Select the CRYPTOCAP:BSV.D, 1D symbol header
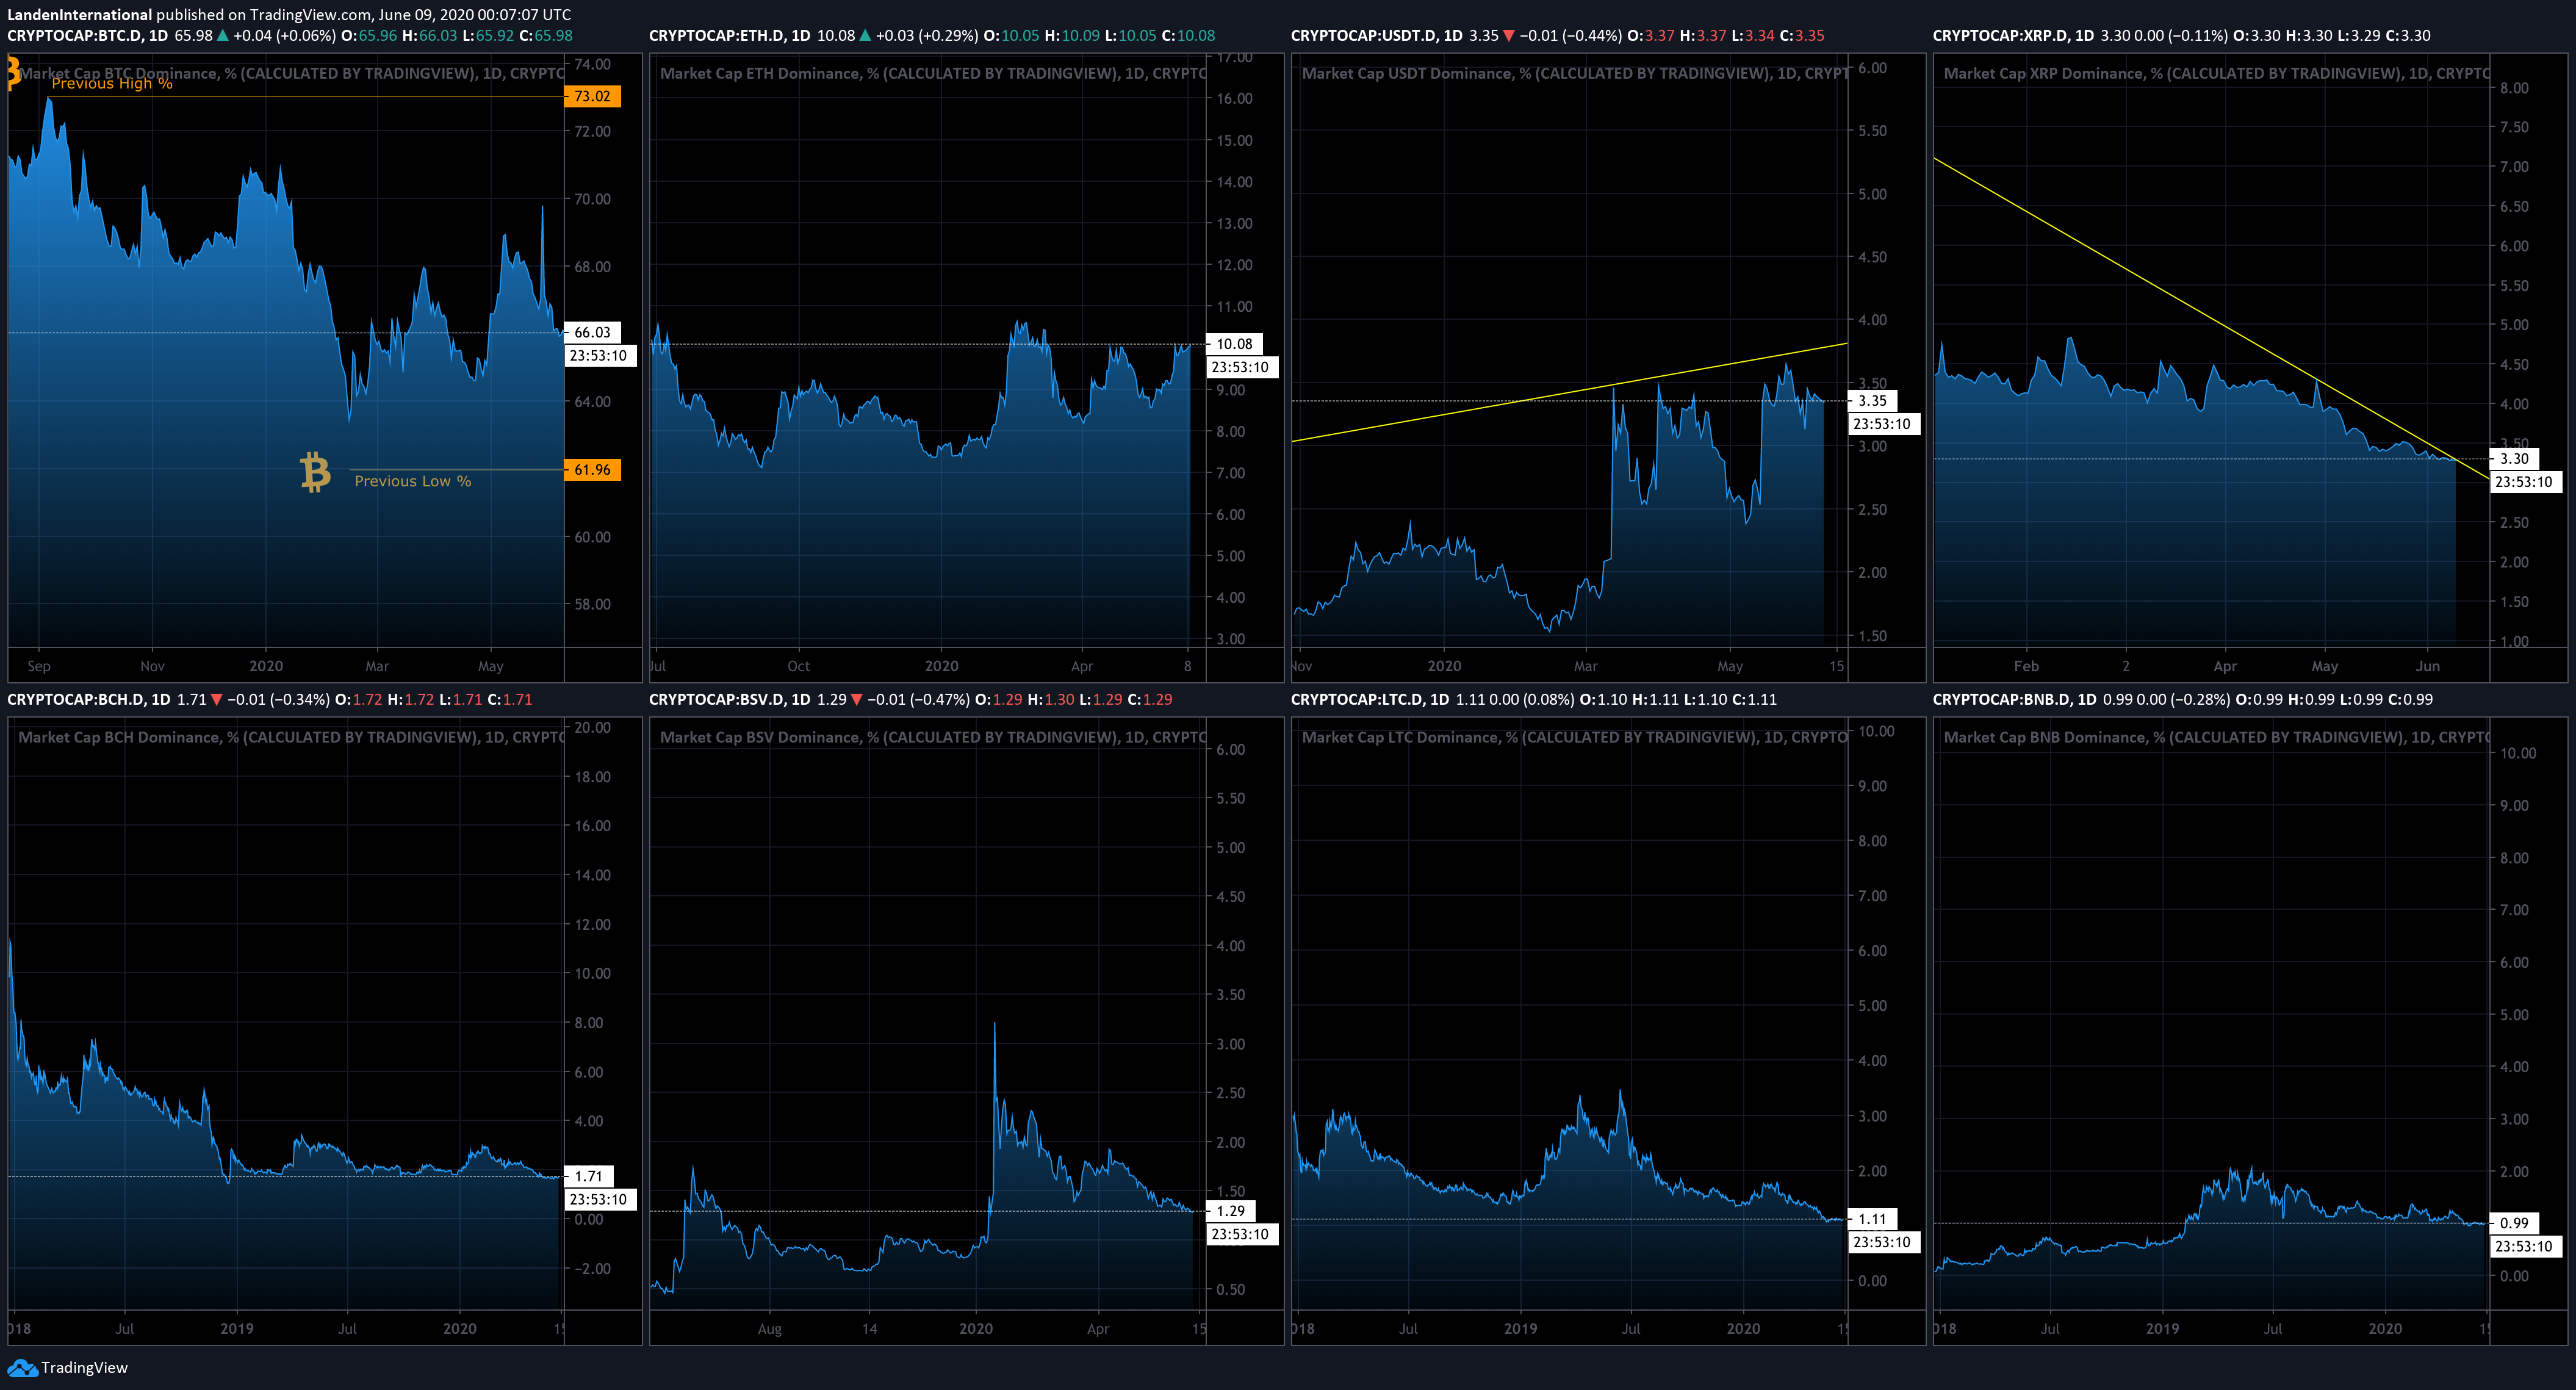The width and height of the screenshot is (2576, 1390). (x=730, y=699)
